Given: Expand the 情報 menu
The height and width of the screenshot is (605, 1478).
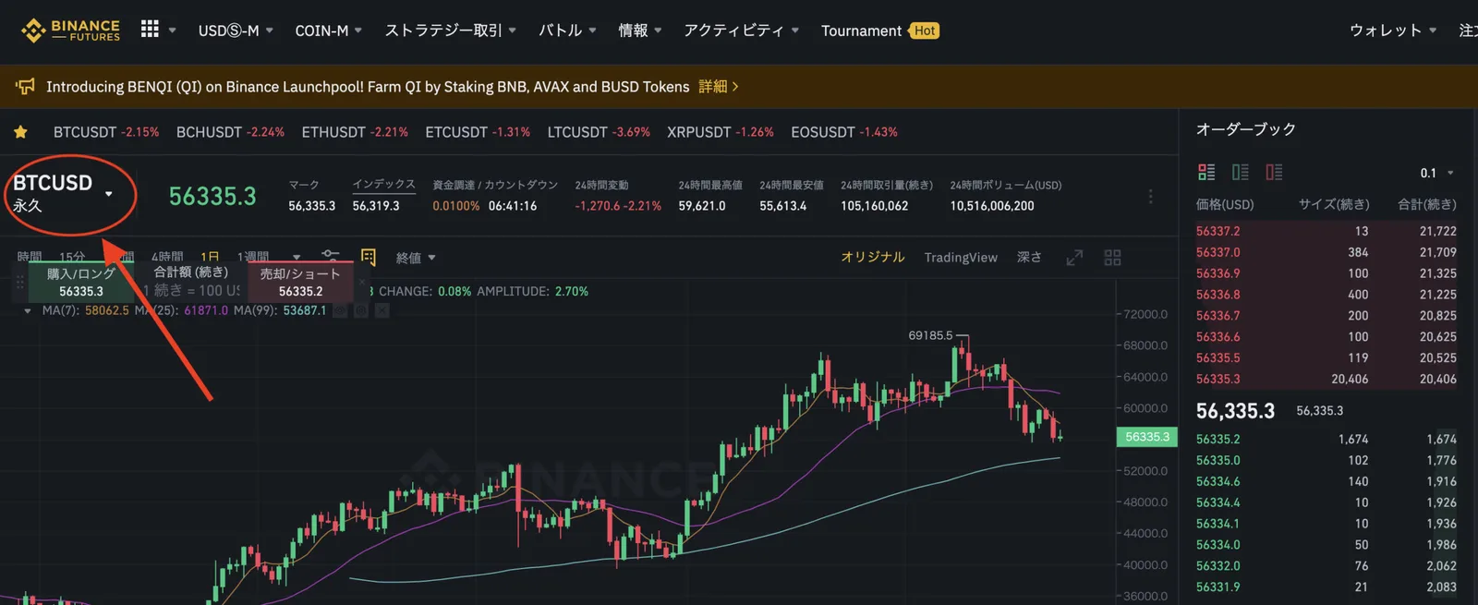Looking at the screenshot, I should pos(640,30).
